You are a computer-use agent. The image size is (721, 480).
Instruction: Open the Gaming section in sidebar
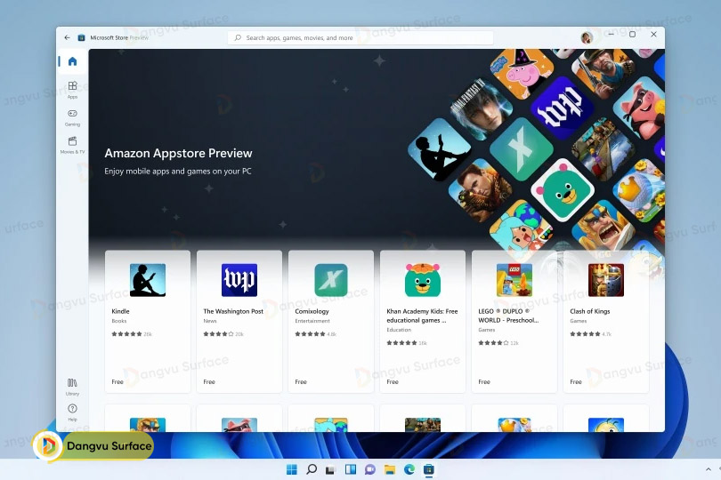(73, 117)
